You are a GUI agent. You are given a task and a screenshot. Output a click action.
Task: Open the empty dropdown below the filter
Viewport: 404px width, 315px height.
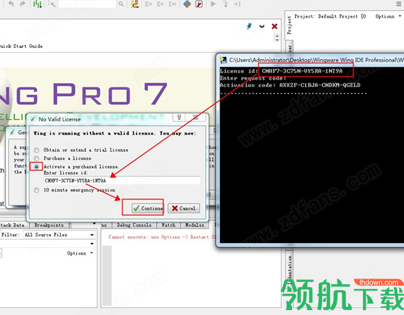(47, 244)
